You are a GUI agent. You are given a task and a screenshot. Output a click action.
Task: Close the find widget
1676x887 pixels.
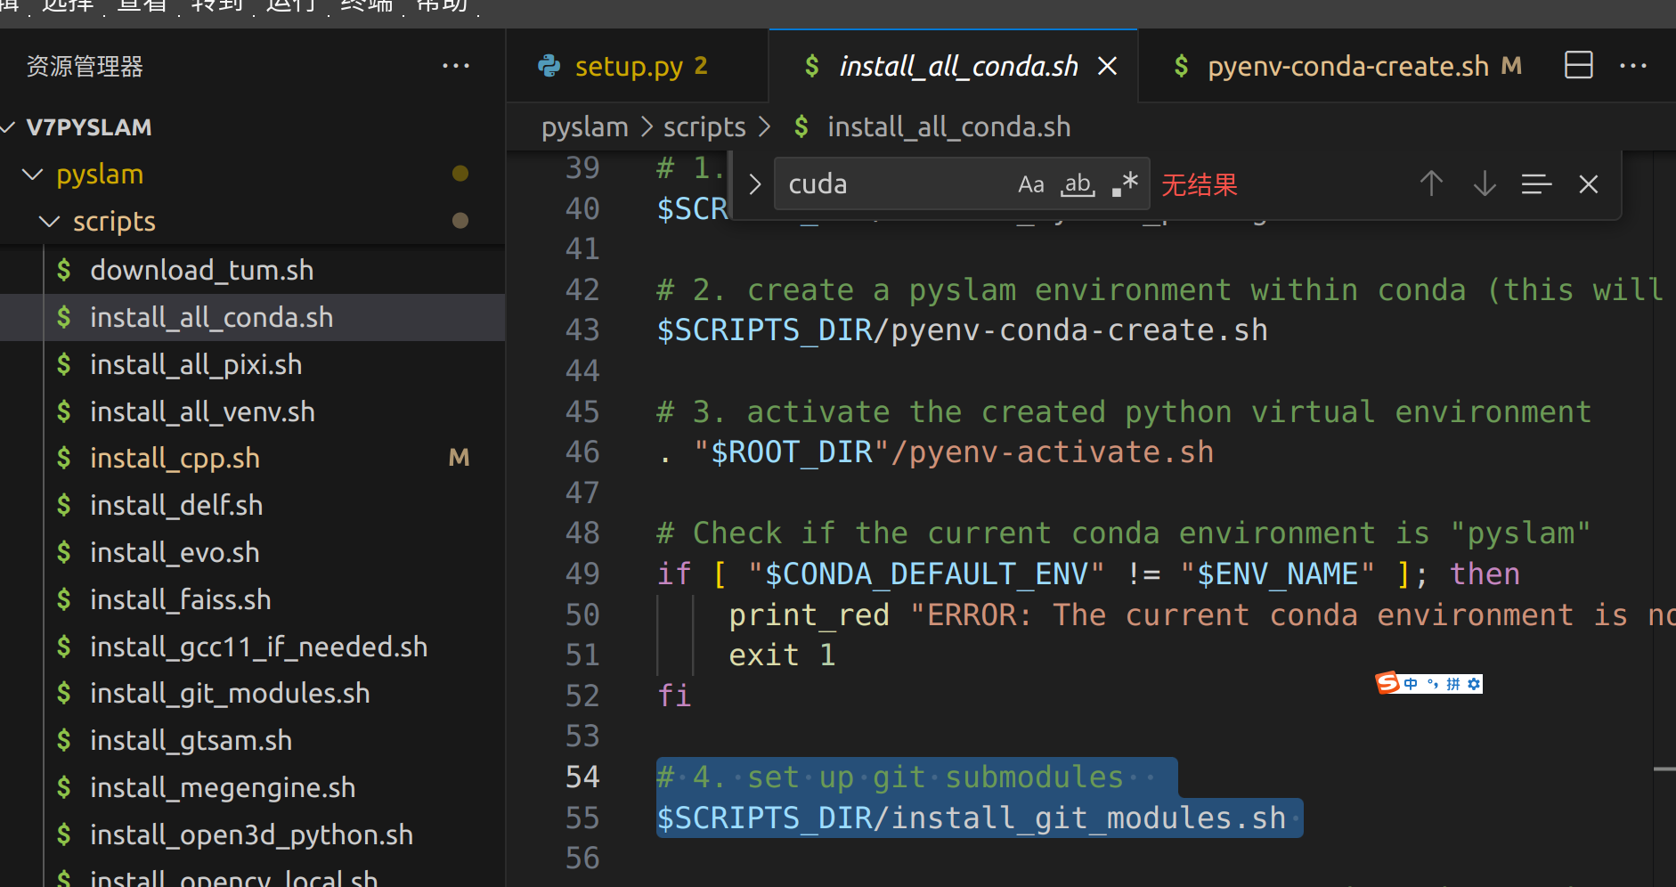pyautogui.click(x=1588, y=184)
